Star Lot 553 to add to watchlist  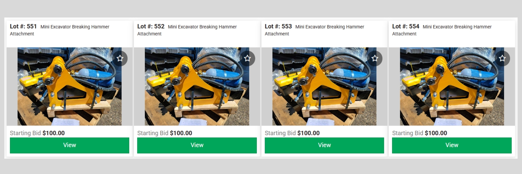[x=375, y=58]
